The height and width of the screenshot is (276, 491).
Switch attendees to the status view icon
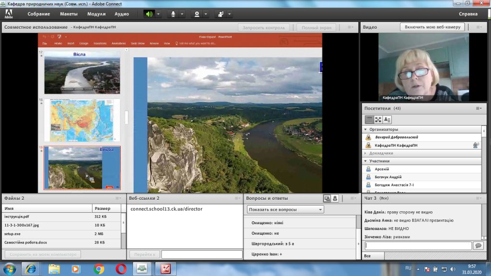click(x=387, y=119)
